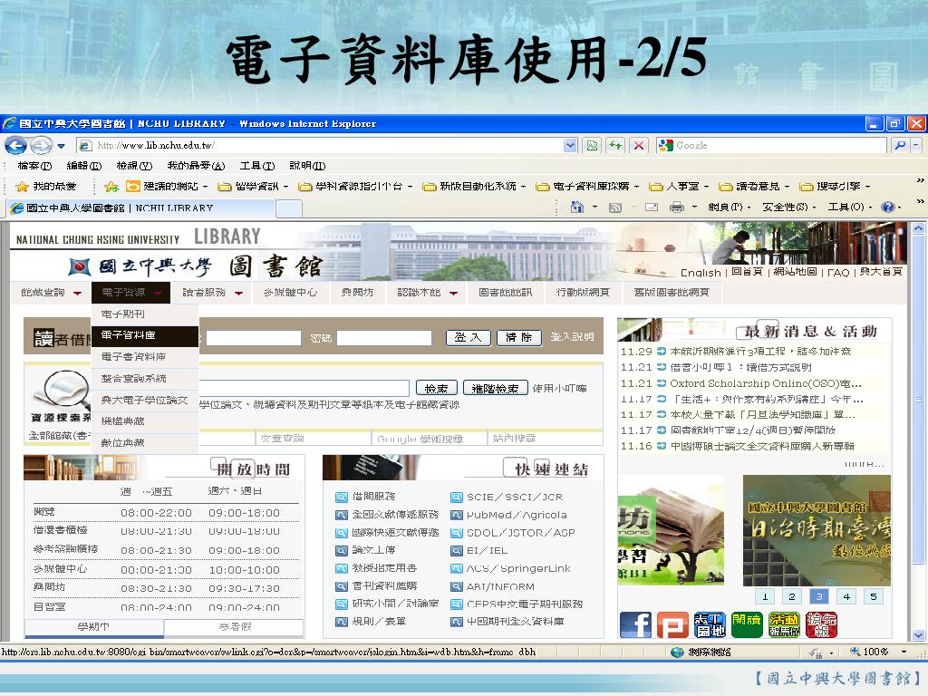This screenshot has width=928, height=696.
Task: Open the 100% zoom level dropdown
Action: coord(904,652)
